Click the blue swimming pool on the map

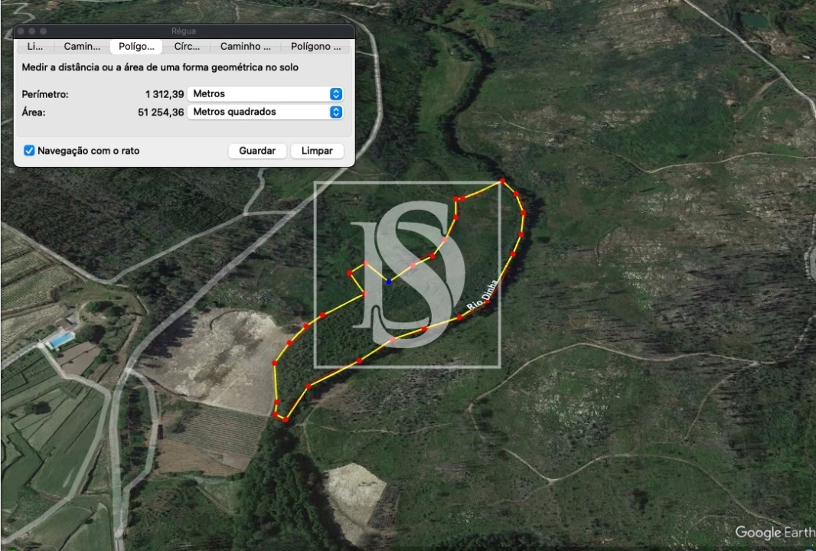(x=60, y=339)
